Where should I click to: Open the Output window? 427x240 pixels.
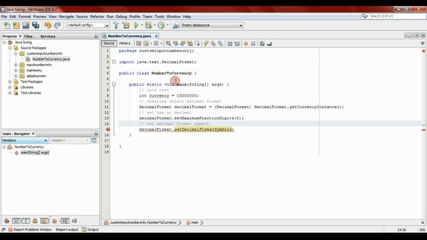tap(90, 229)
